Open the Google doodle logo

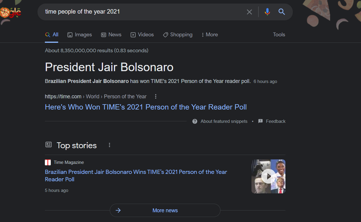(x=11, y=13)
